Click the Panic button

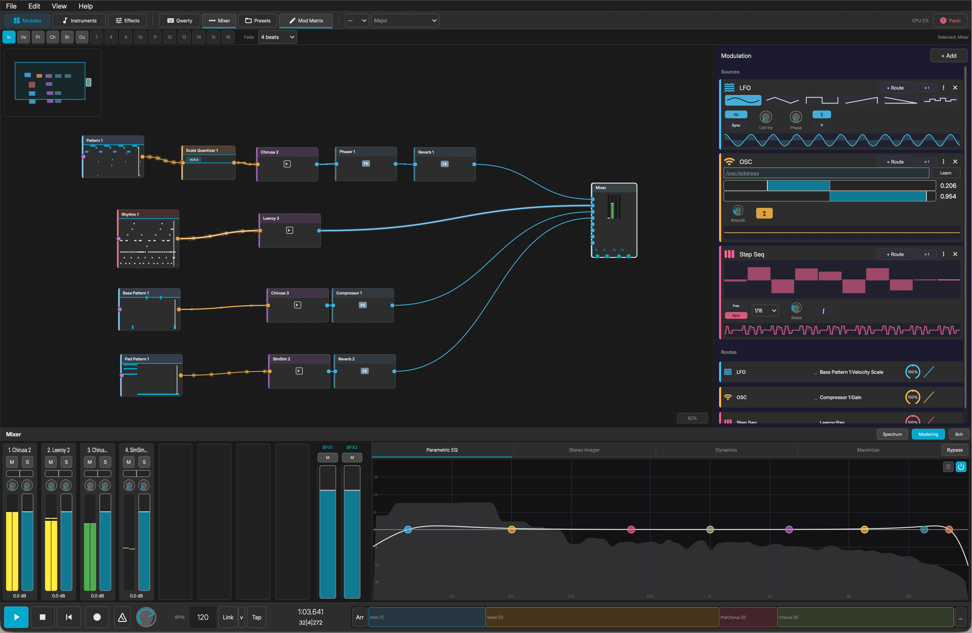(x=950, y=21)
